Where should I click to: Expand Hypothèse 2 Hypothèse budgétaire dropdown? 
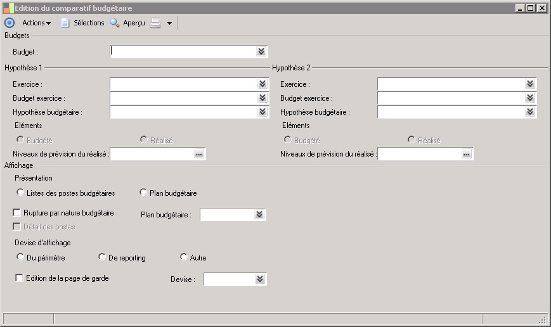click(x=530, y=112)
